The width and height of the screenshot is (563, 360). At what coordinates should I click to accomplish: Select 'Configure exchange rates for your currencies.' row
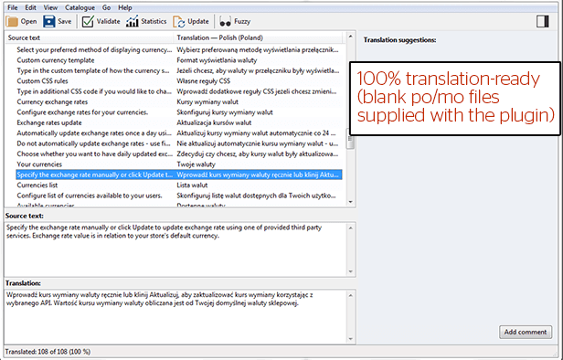[179, 112]
